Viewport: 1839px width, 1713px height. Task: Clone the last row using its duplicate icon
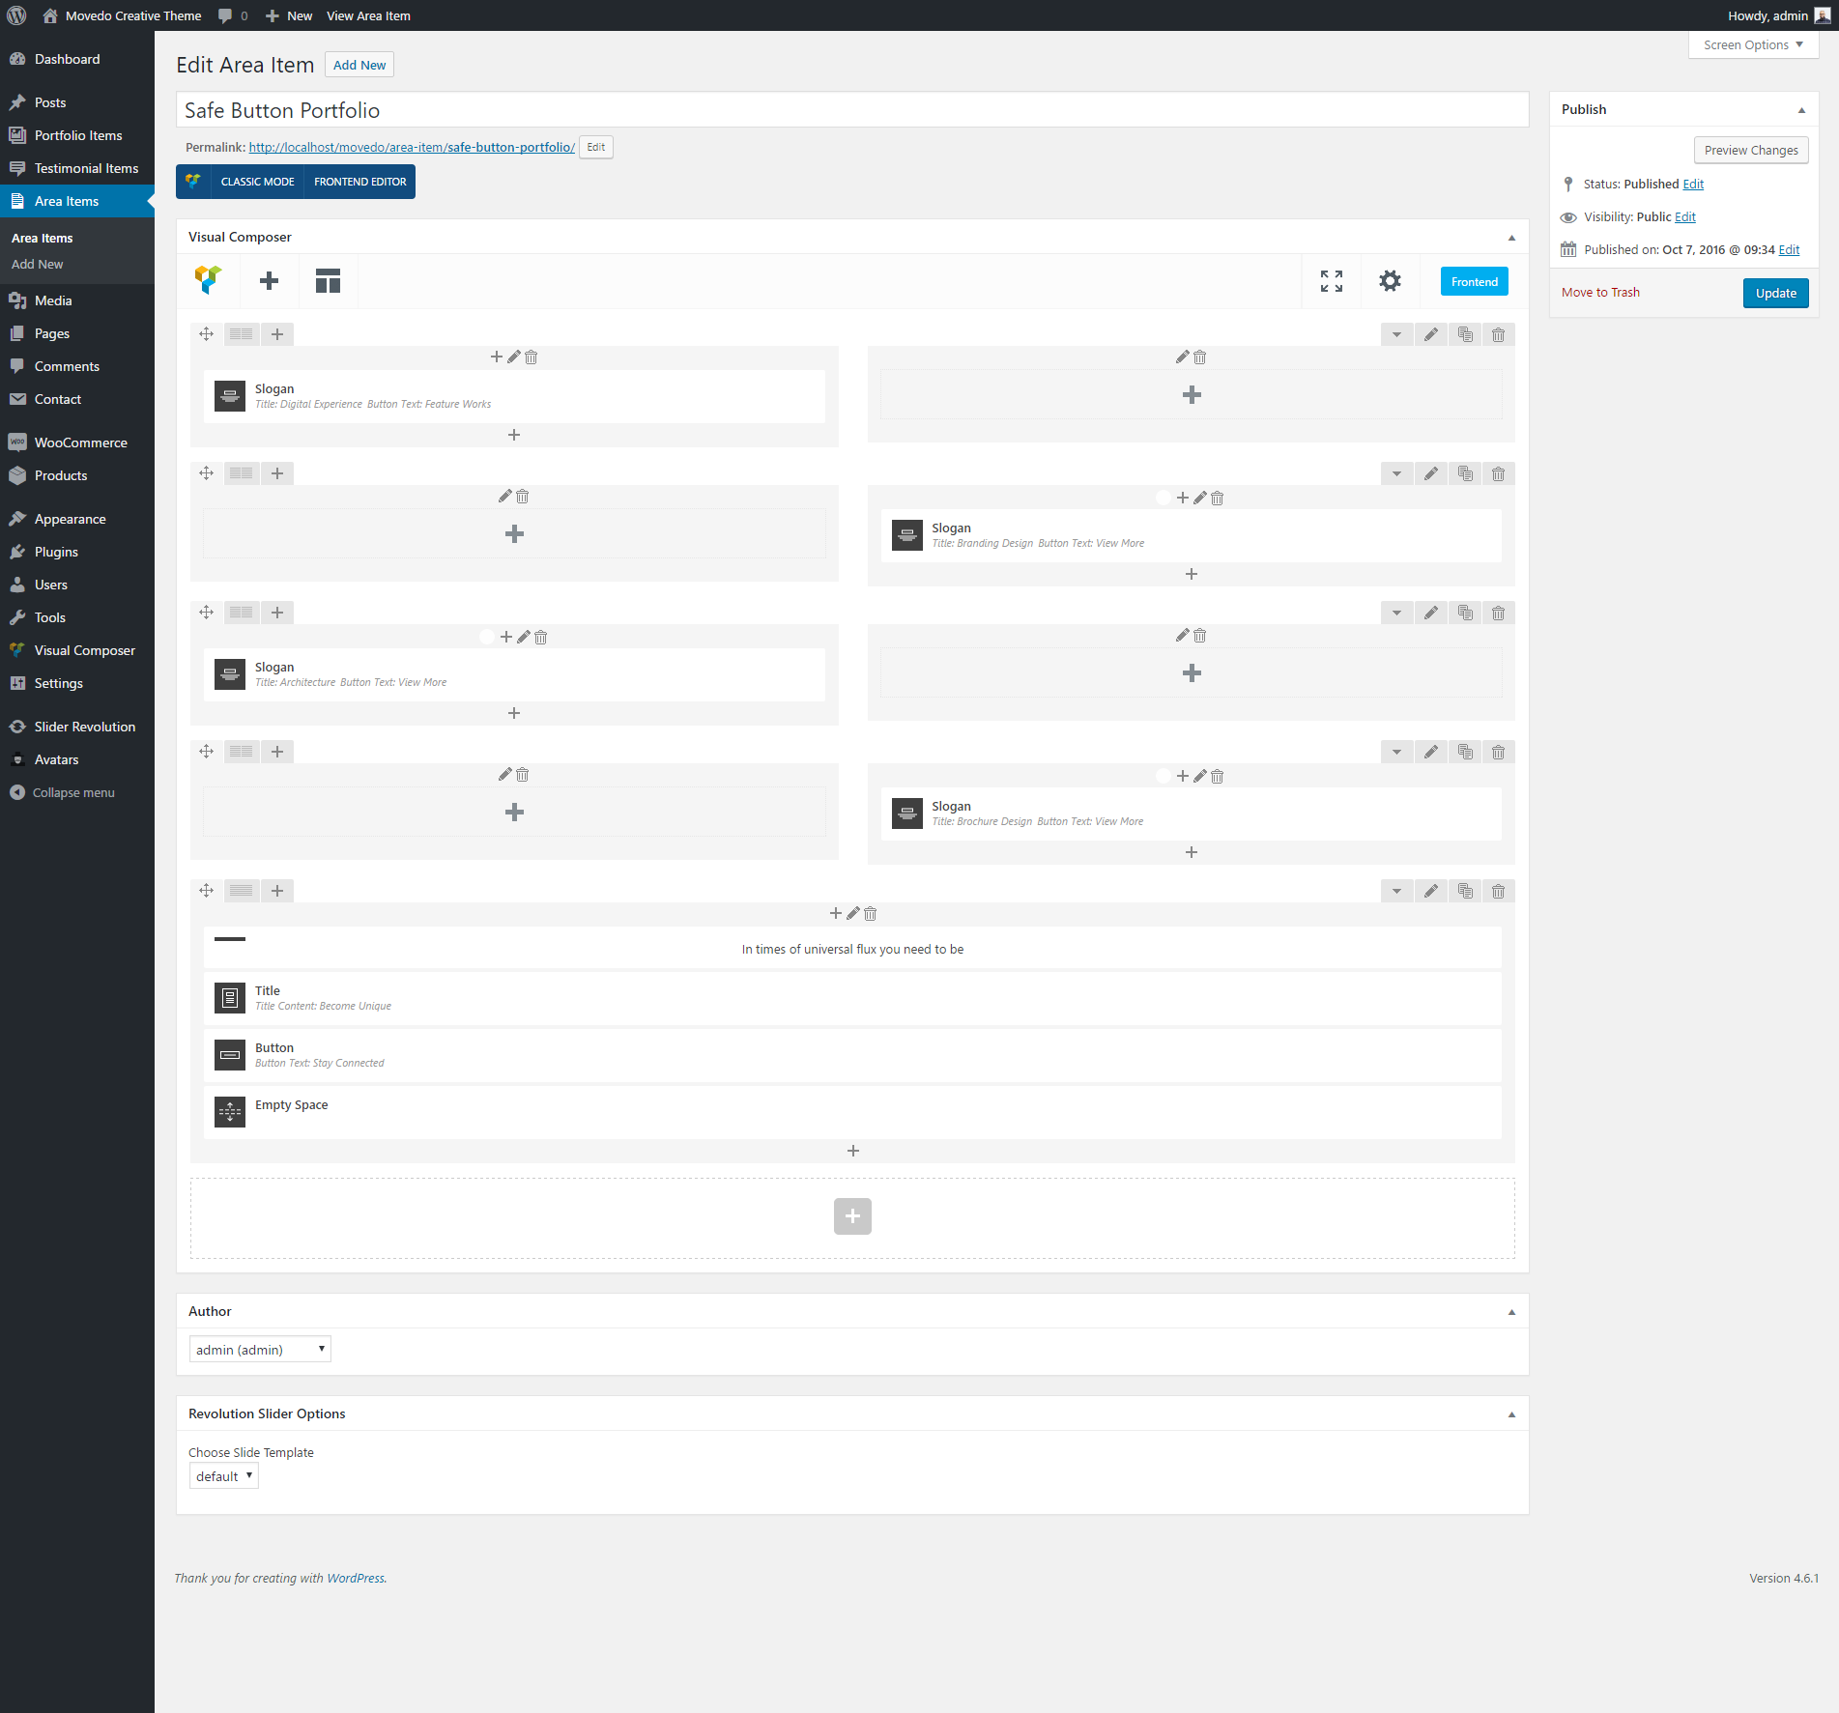point(1465,891)
